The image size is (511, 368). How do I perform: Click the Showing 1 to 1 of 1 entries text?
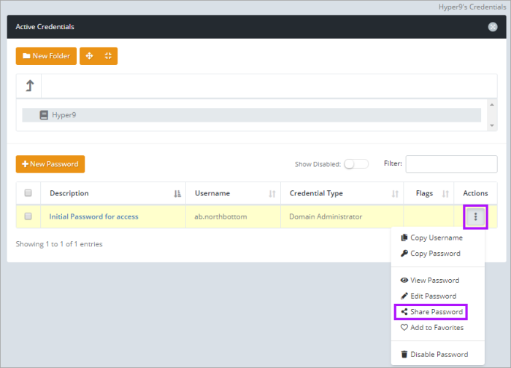[59, 244]
